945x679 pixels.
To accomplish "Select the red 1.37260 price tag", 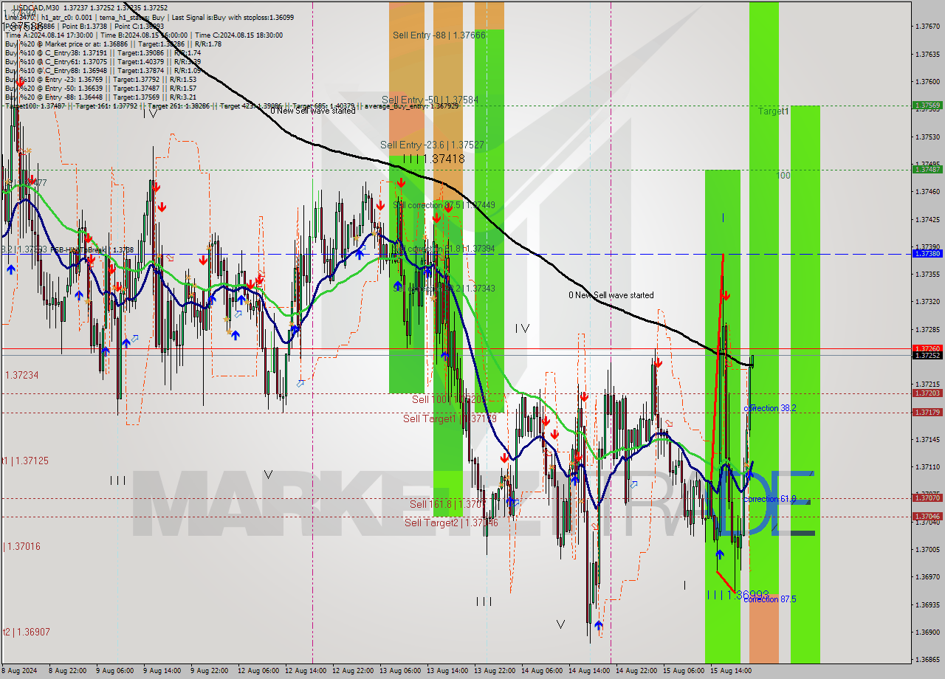I will tap(927, 348).
